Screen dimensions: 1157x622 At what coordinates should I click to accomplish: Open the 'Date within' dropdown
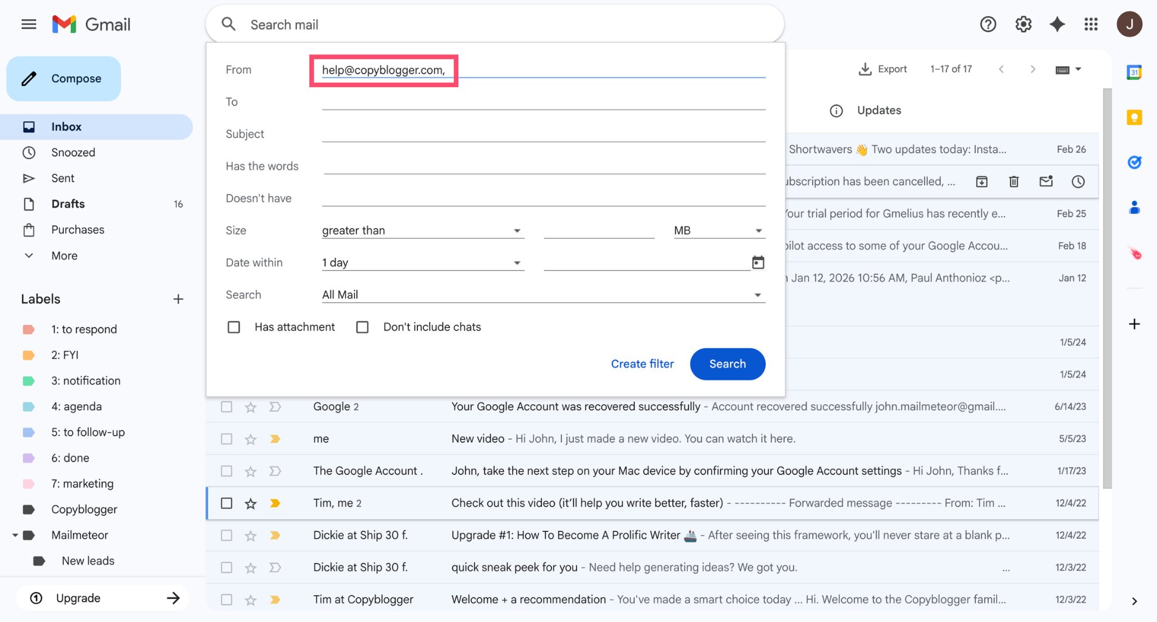click(516, 262)
